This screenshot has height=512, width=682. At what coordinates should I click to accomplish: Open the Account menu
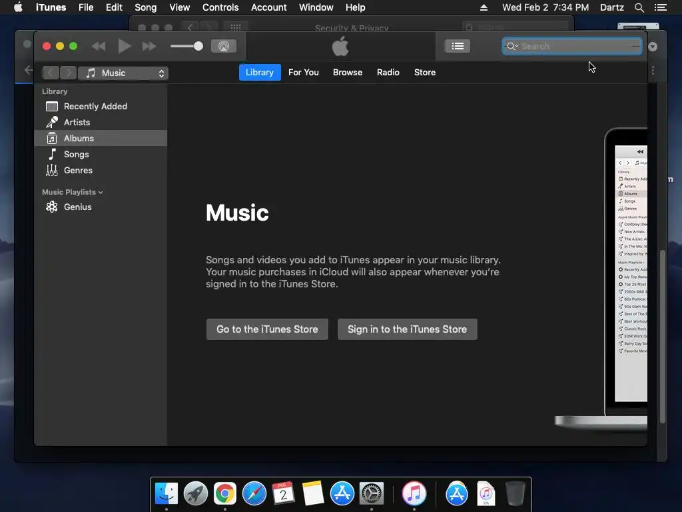click(x=269, y=7)
